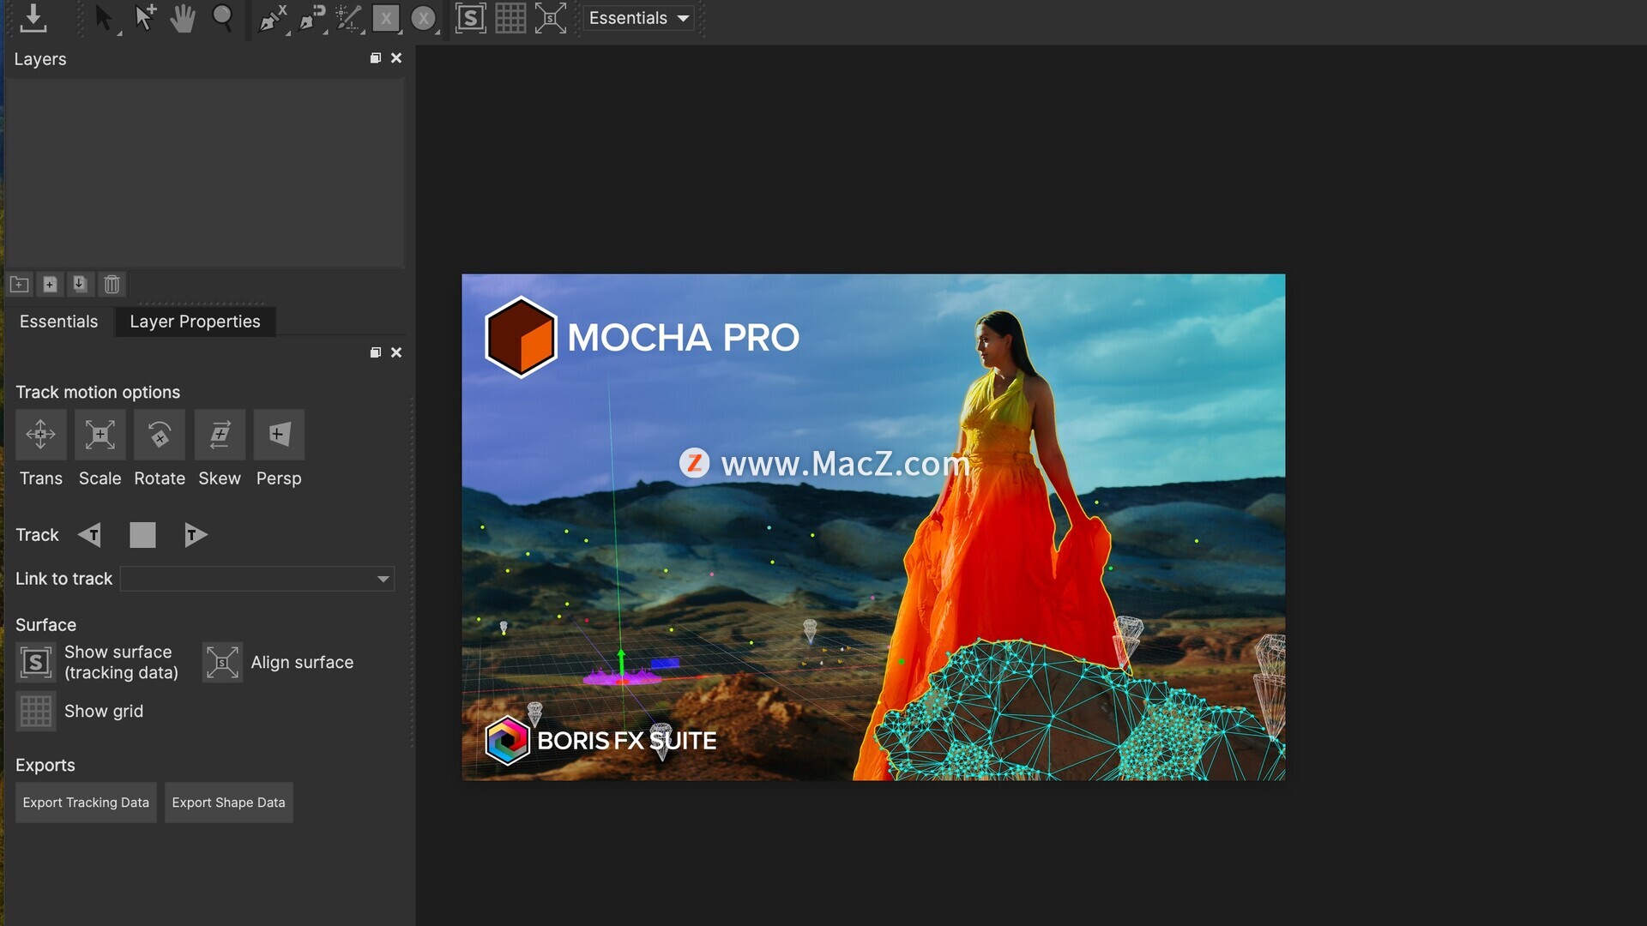
Task: Switch to the Essentials tab
Action: [58, 322]
